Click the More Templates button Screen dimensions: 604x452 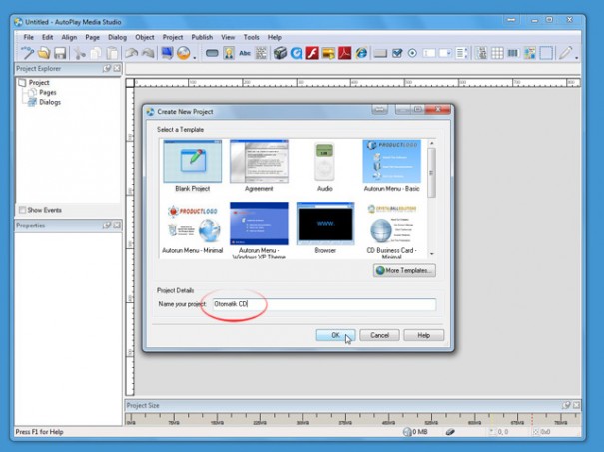pyautogui.click(x=404, y=270)
